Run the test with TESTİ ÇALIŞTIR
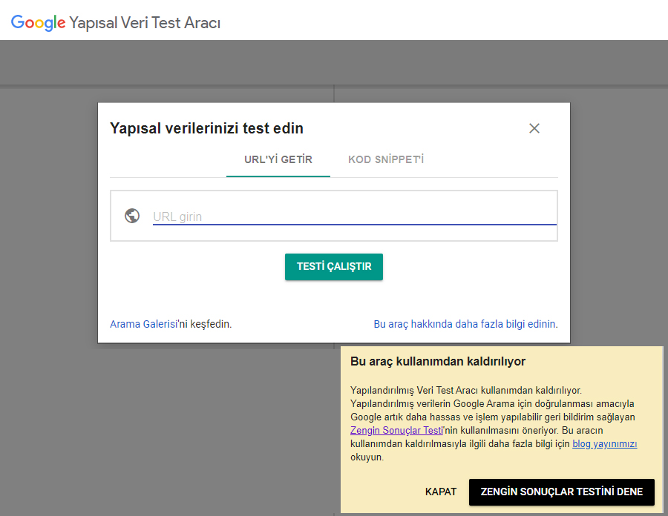The width and height of the screenshot is (668, 516). pyautogui.click(x=334, y=267)
